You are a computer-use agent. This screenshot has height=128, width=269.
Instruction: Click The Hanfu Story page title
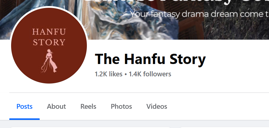[150, 59]
